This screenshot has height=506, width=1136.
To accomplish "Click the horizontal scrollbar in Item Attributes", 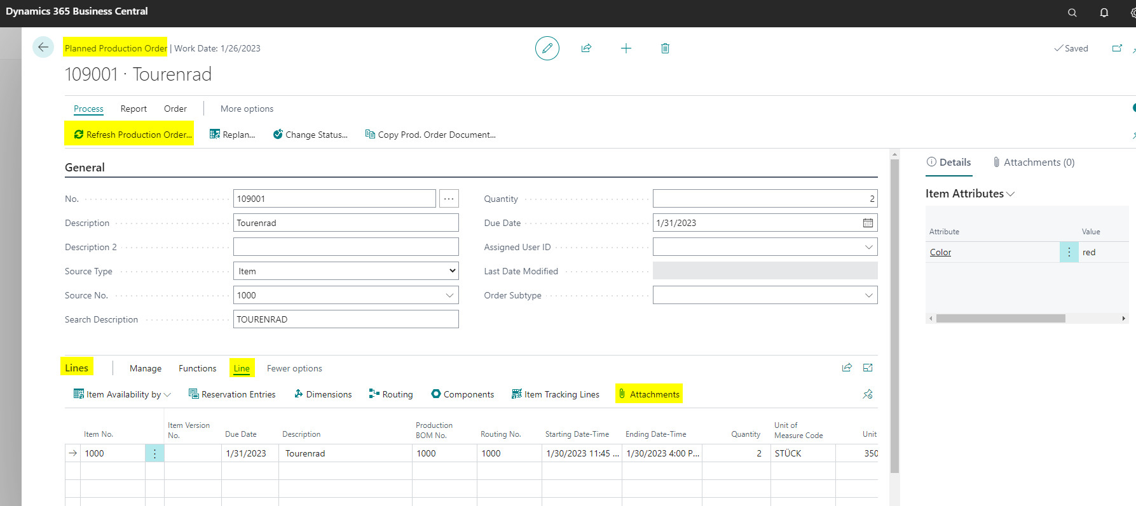I will (1001, 319).
